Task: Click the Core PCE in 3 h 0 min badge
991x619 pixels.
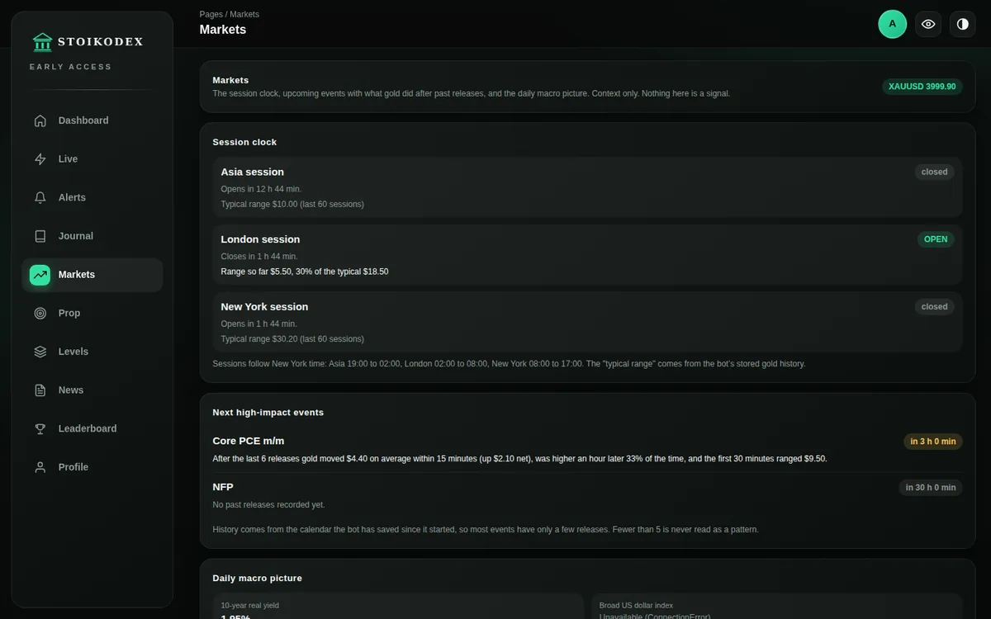Action: 933,442
